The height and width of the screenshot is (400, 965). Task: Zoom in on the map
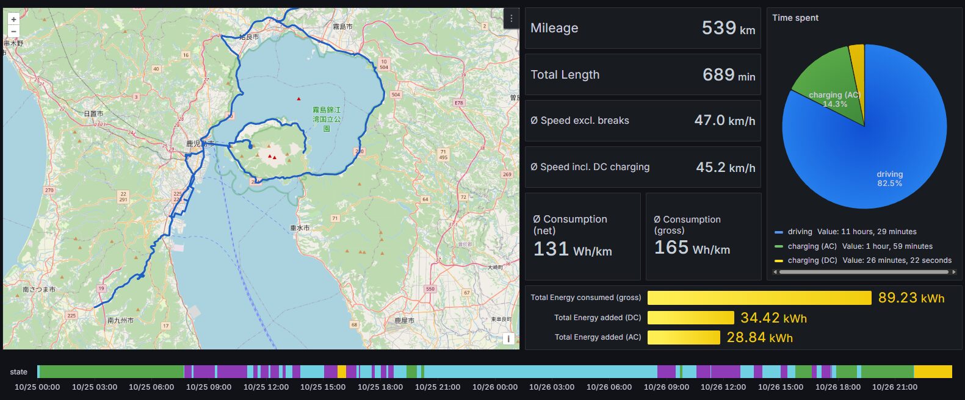[x=13, y=20]
